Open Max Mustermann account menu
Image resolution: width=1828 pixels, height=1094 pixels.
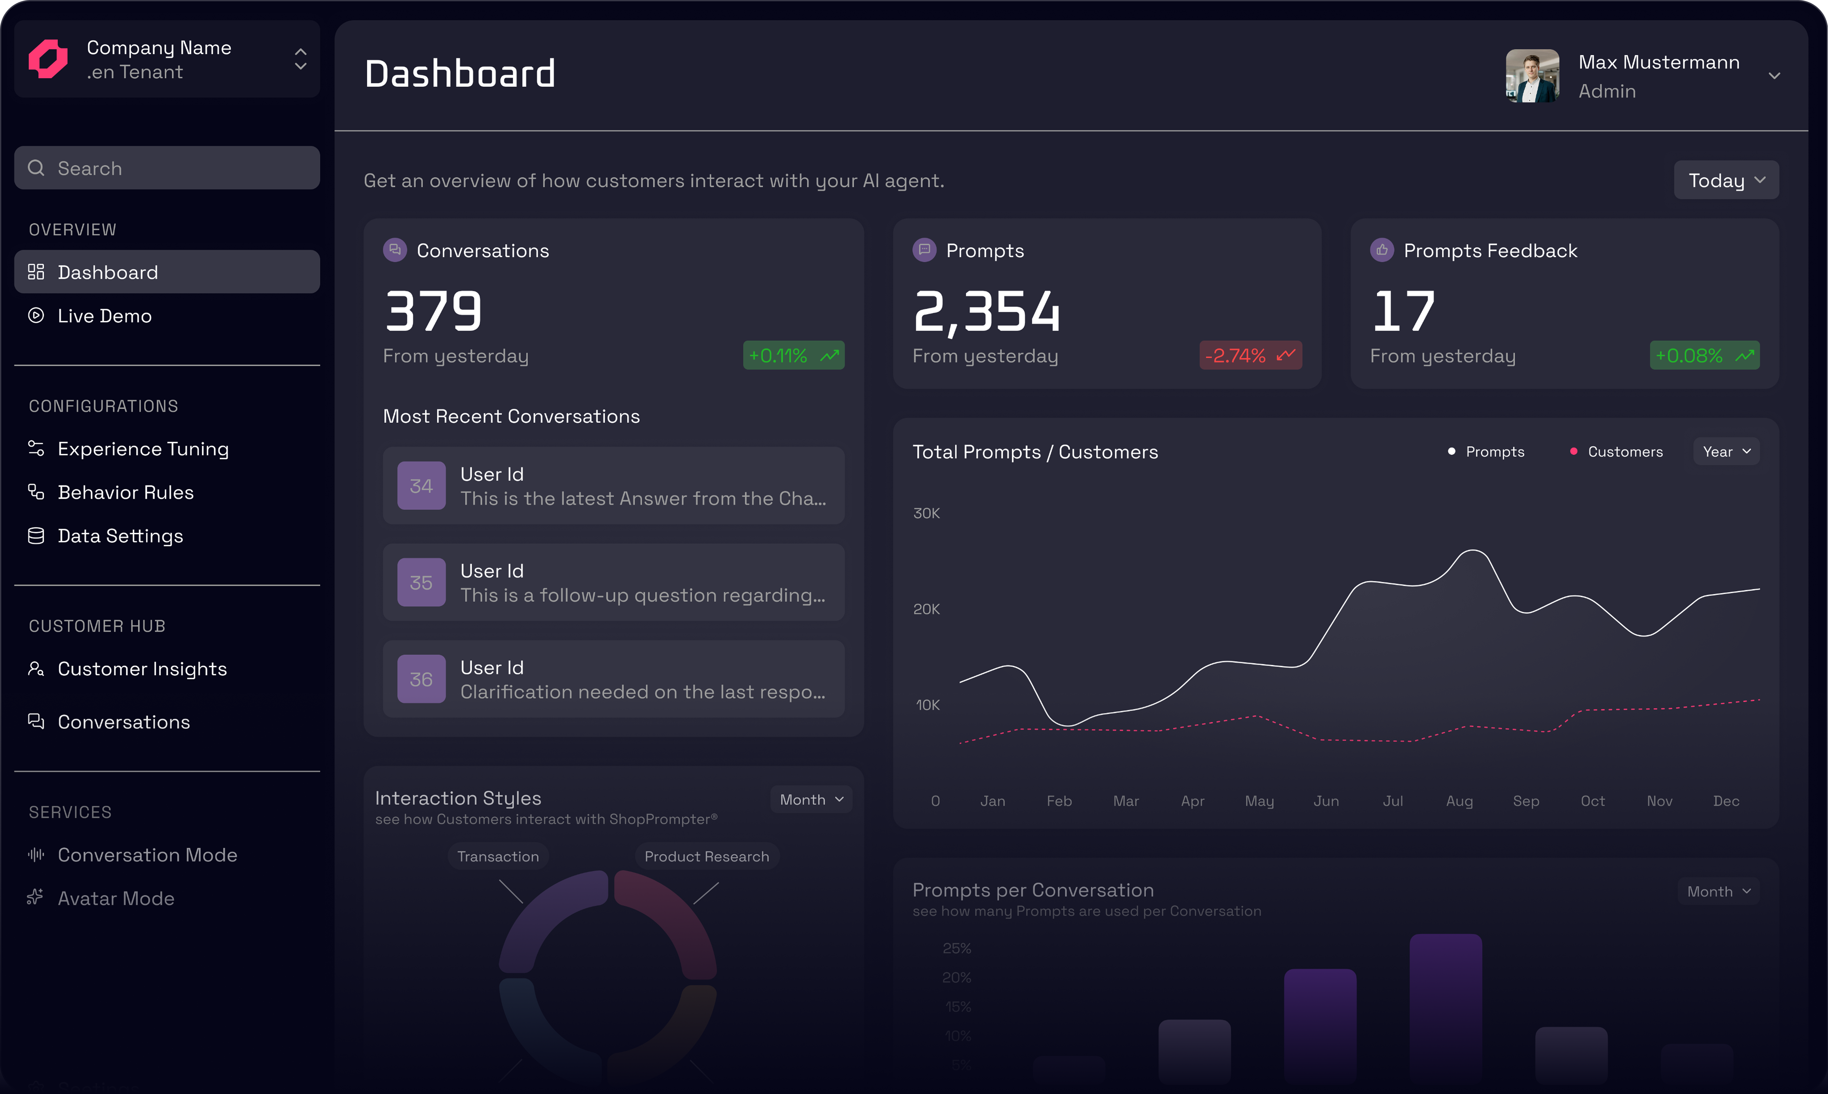click(x=1774, y=76)
